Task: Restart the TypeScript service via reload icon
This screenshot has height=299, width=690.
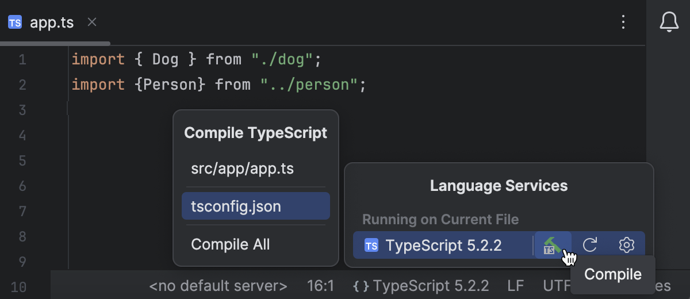Action: pyautogui.click(x=590, y=245)
